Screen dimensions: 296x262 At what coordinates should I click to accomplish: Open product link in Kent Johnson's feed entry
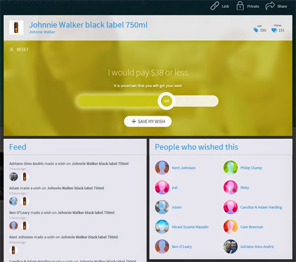pyautogui.click(x=89, y=237)
